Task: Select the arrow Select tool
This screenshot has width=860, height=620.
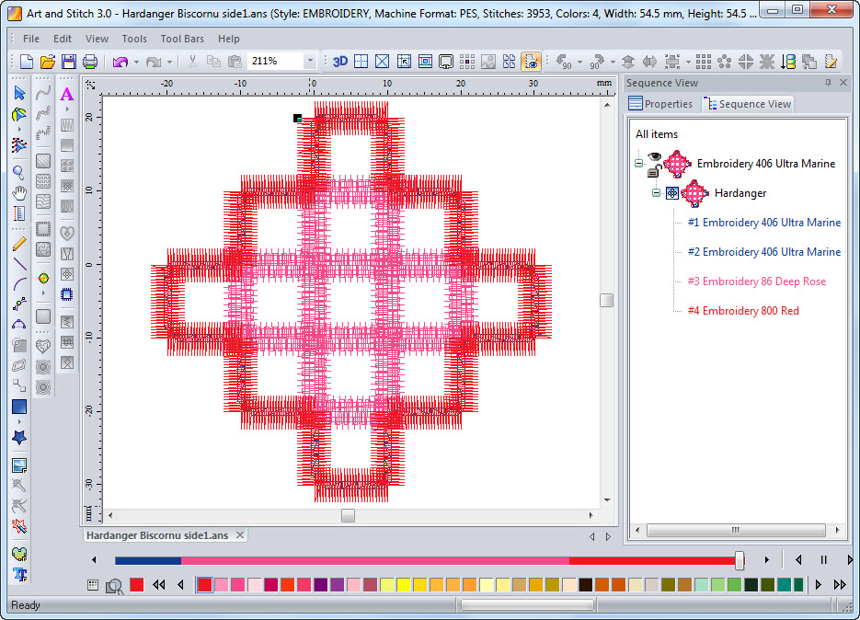Action: point(19,93)
